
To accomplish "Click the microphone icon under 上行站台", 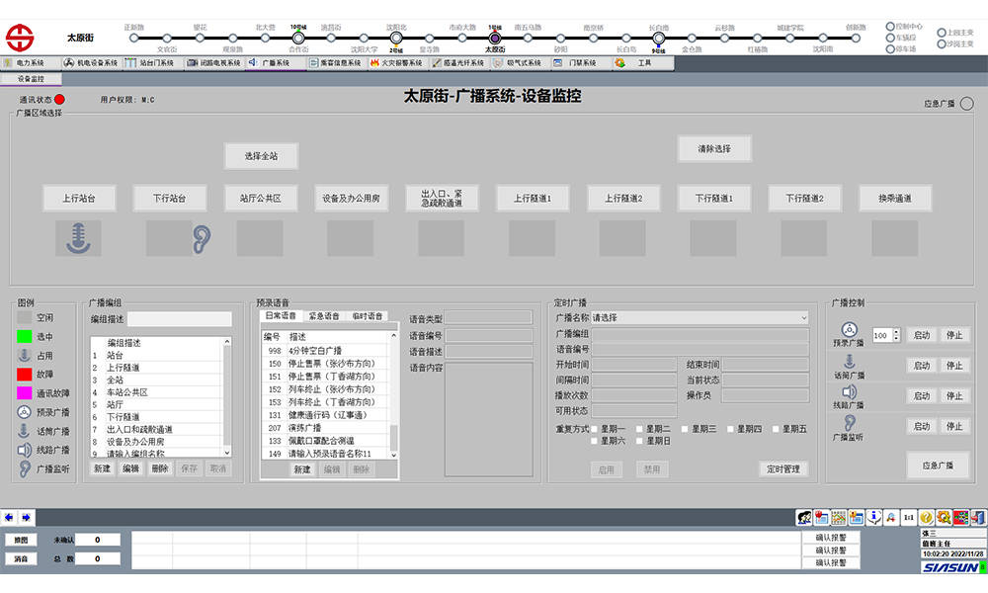I will pos(78,238).
